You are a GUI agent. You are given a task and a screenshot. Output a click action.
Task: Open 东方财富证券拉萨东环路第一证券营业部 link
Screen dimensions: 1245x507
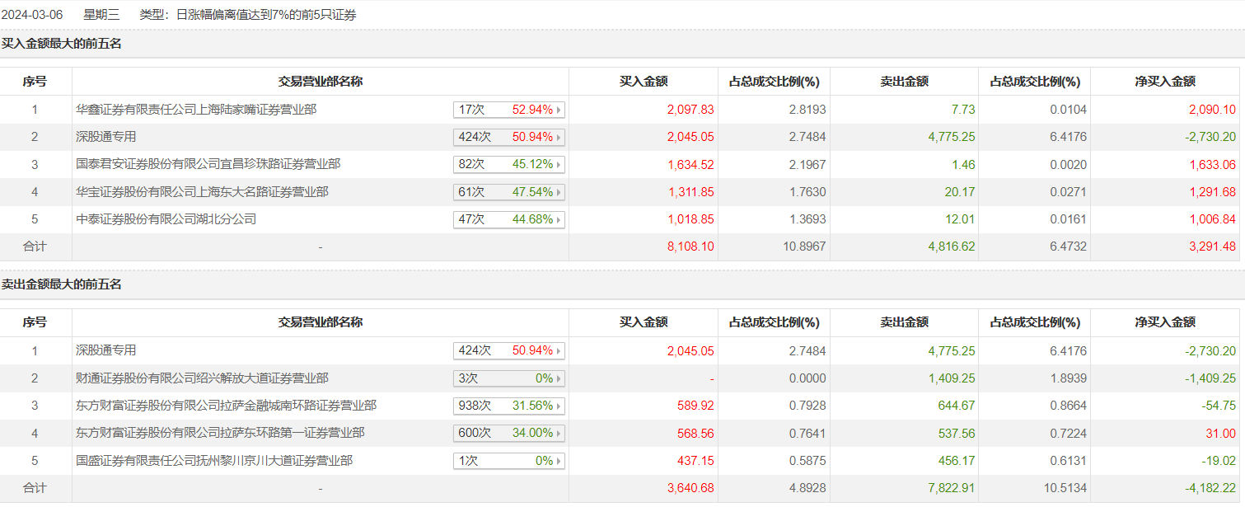tap(220, 433)
